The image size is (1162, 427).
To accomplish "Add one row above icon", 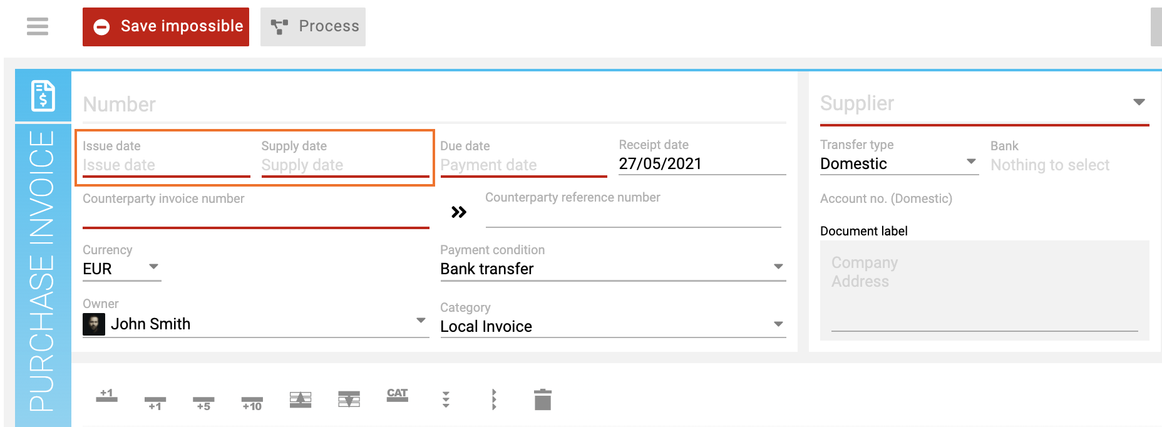I will coord(106,396).
